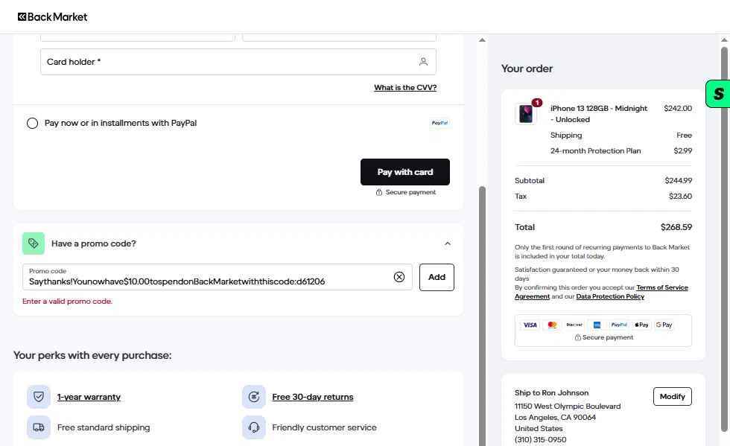Click the Mastercard logo
The height and width of the screenshot is (446, 730).
552,325
